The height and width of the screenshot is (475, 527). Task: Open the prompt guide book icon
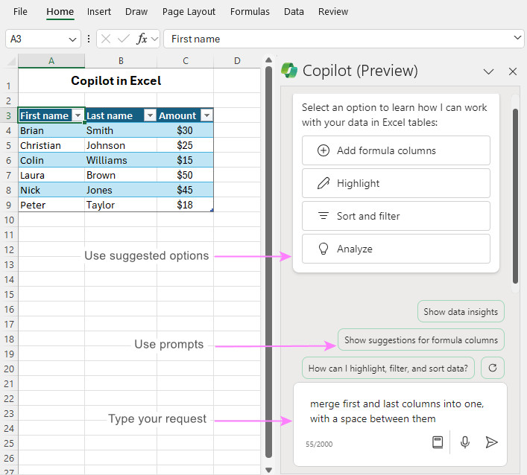point(438,442)
